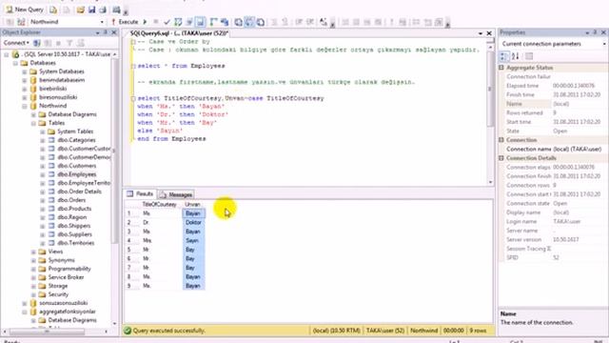Toggle the Categorized view icon in Properties
Image resolution: width=609 pixels, height=343 pixels.
(x=503, y=57)
